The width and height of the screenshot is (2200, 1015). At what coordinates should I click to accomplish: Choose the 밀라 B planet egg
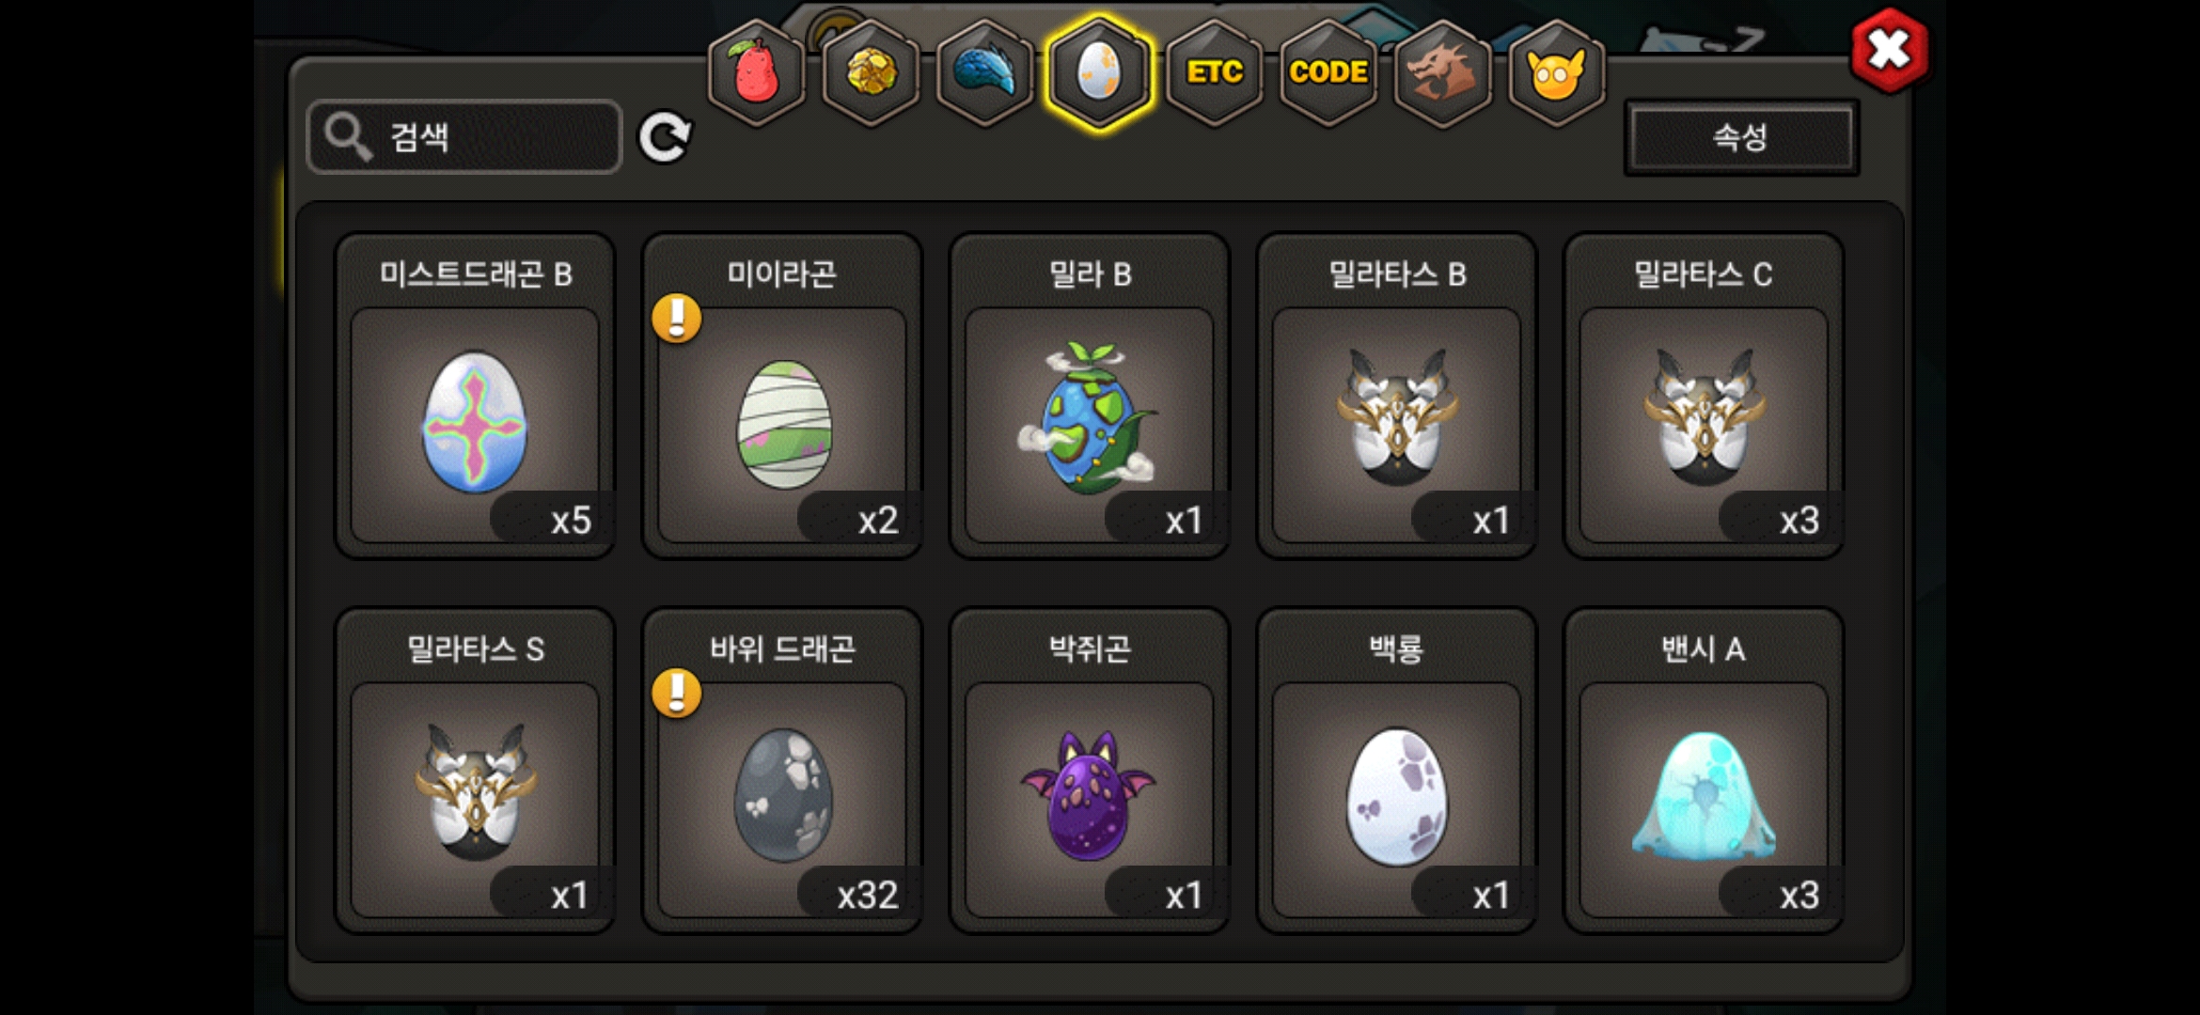click(x=1090, y=397)
